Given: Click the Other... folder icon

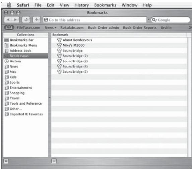Looking at the screenshot, I should (x=7, y=109).
